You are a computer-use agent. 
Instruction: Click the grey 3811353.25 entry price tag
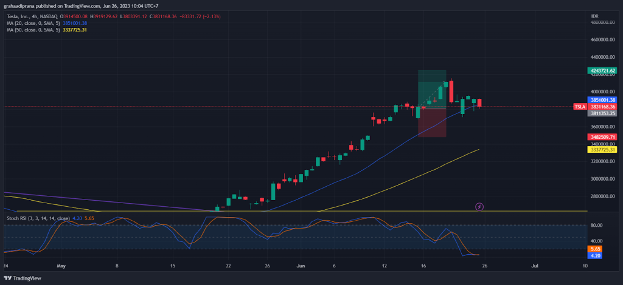pos(602,113)
